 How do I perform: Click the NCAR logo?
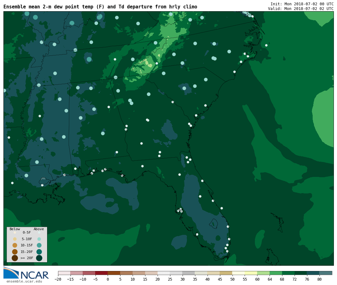(x=26, y=273)
